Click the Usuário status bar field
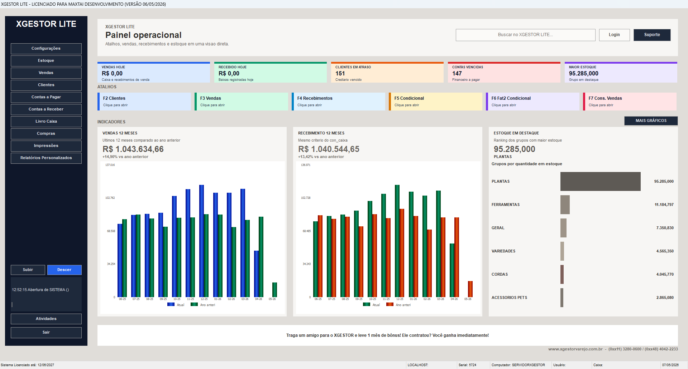Image resolution: width=688 pixels, height=369 pixels. 559,365
